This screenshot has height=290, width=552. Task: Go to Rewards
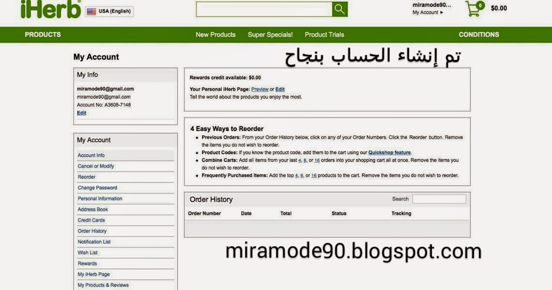tap(87, 263)
